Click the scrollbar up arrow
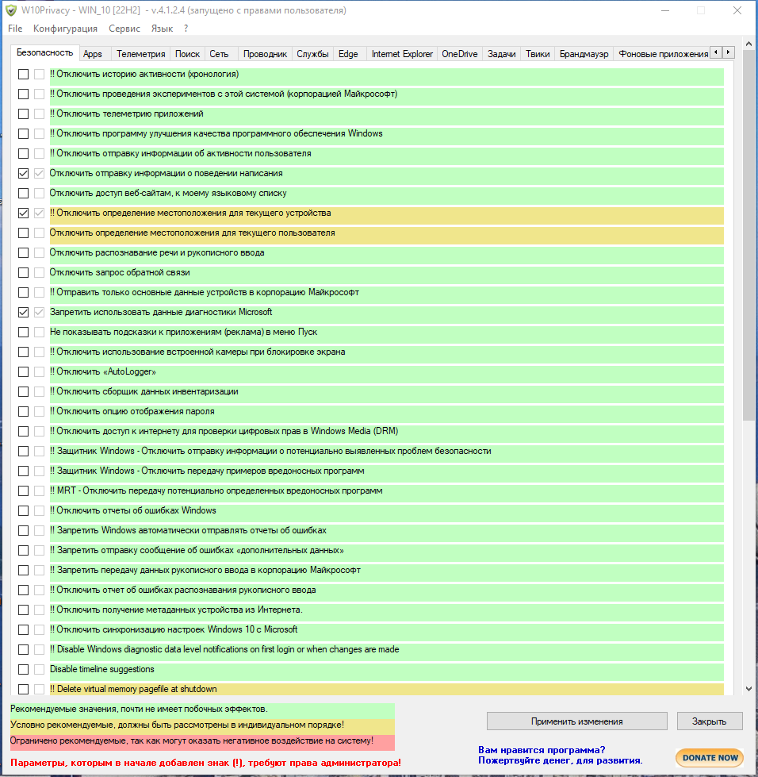758x777 pixels. (748, 44)
